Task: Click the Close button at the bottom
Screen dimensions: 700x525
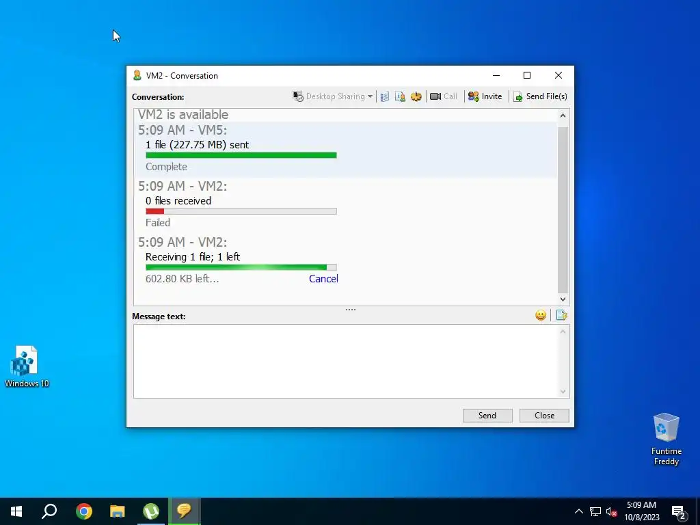Action: coord(544,416)
